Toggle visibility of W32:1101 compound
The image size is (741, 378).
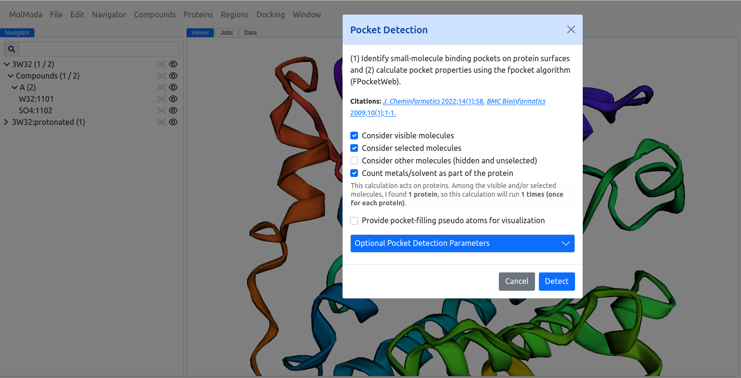coord(174,99)
